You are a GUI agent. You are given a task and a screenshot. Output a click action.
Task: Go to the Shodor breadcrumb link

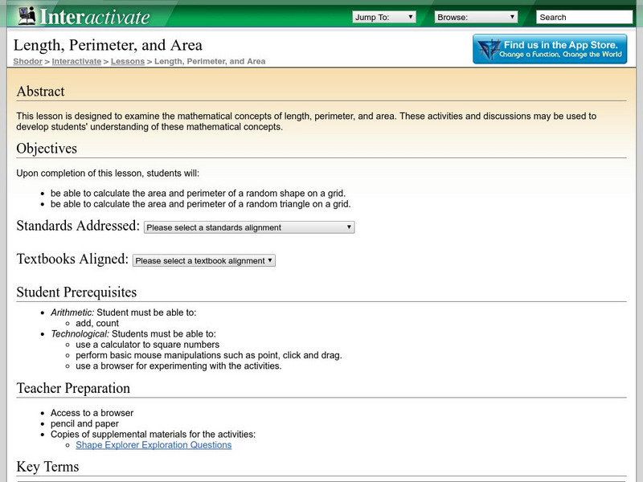(27, 62)
